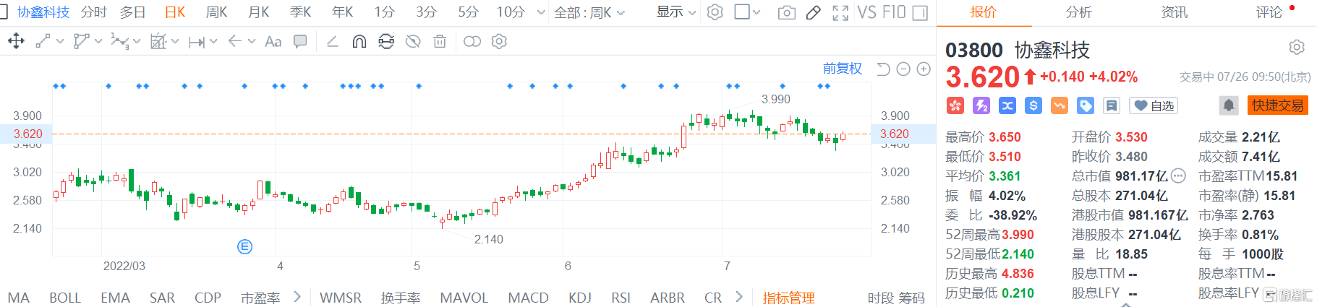Viewport: 1317px width, 307px height.
Task: Open drawing tool settings gear
Action: coord(499,41)
